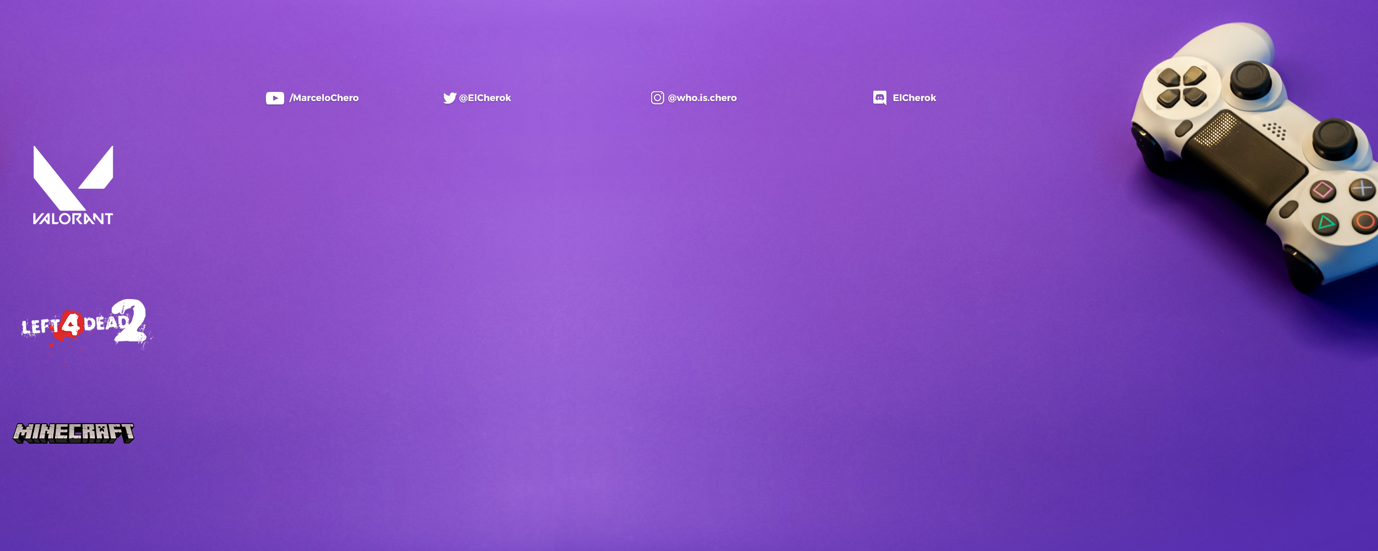Click the Minecraft logo

point(74,433)
